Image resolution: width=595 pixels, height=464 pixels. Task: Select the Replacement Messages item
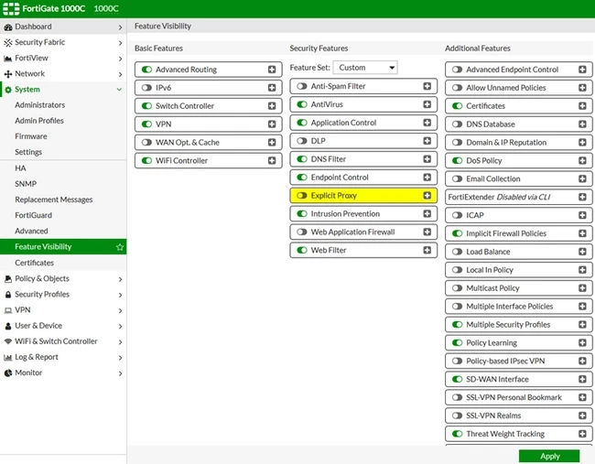53,200
